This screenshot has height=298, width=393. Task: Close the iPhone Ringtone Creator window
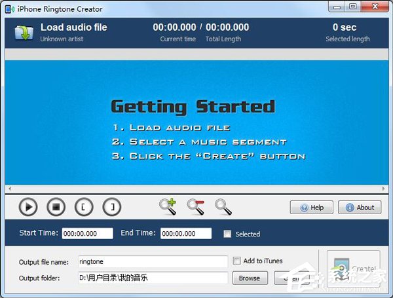[x=375, y=7]
